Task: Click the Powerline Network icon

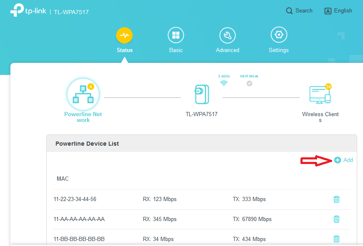Action: tap(83, 94)
